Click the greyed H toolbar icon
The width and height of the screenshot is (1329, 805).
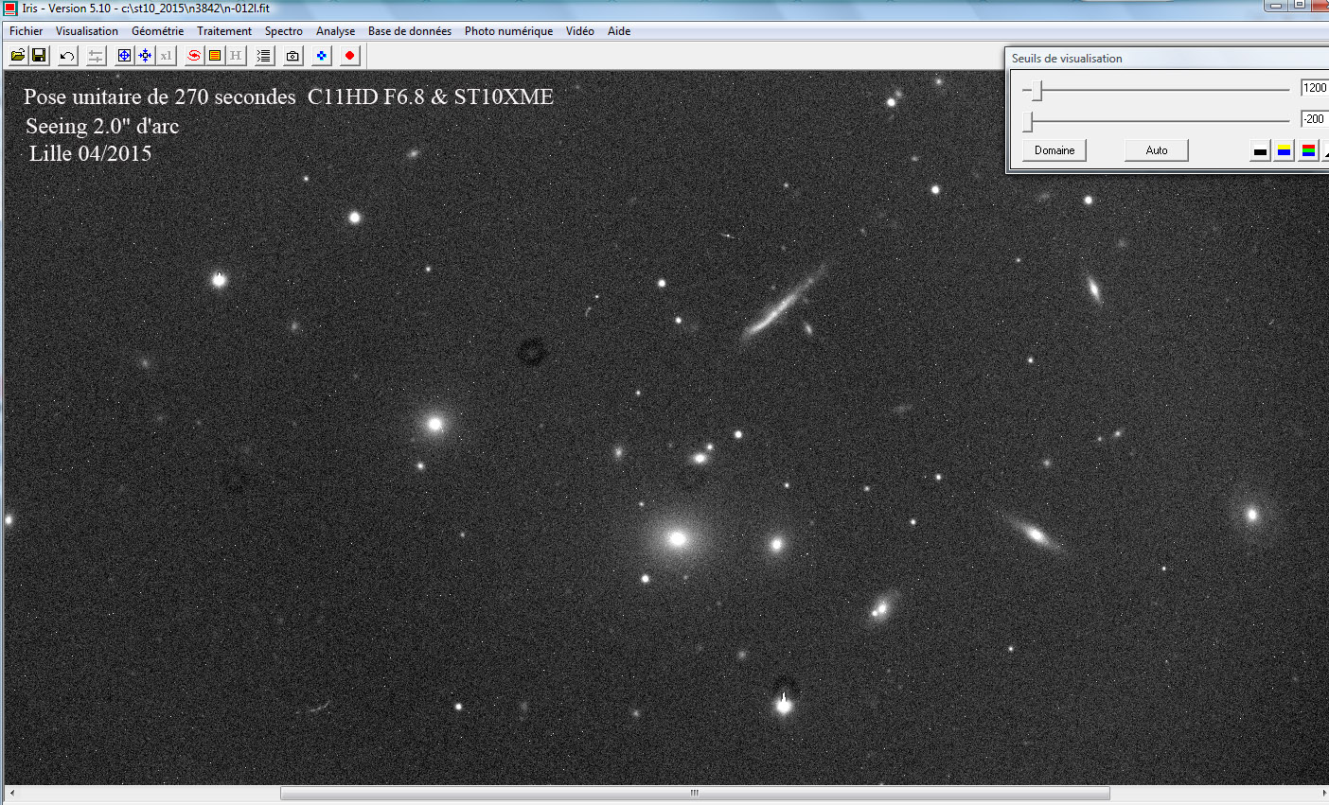(236, 56)
